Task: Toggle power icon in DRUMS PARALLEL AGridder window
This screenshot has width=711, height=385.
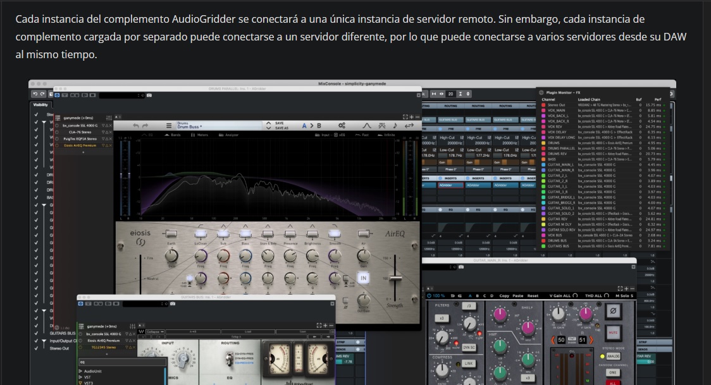Action: click(57, 95)
